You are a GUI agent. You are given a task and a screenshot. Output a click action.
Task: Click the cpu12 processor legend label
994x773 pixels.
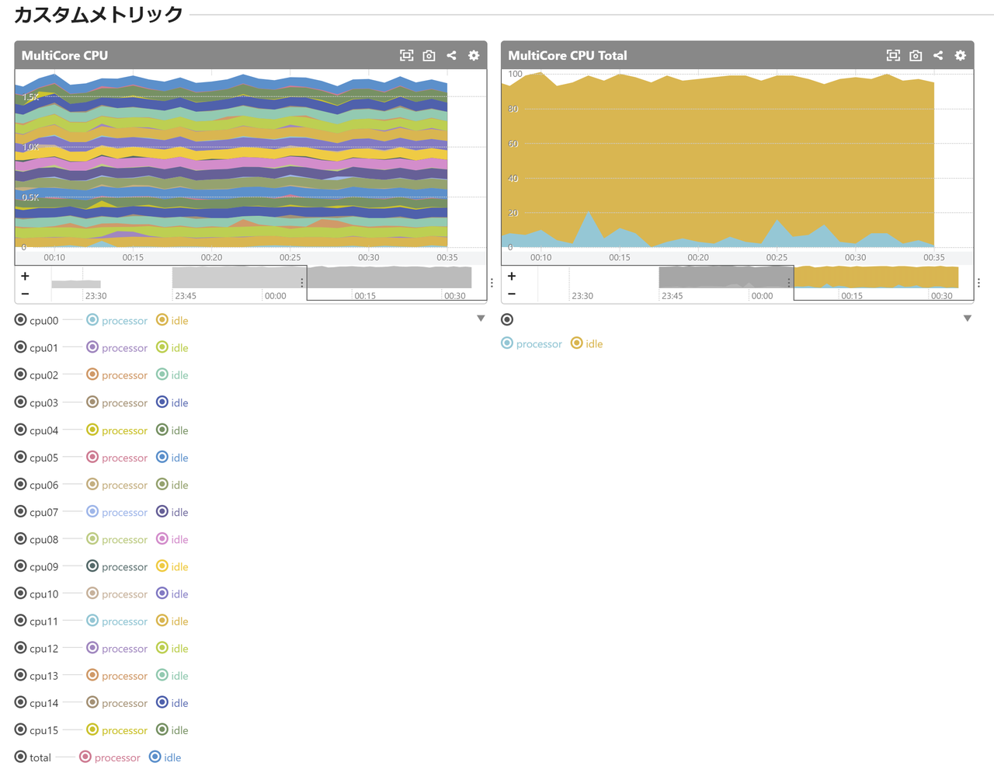coord(124,649)
